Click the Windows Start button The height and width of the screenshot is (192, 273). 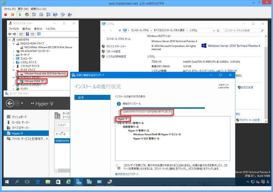6,182
